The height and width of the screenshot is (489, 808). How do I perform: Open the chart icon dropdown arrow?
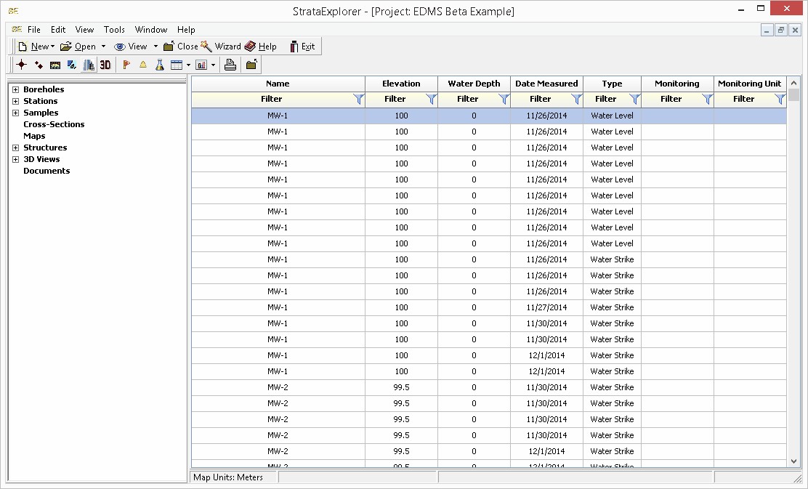pos(213,65)
